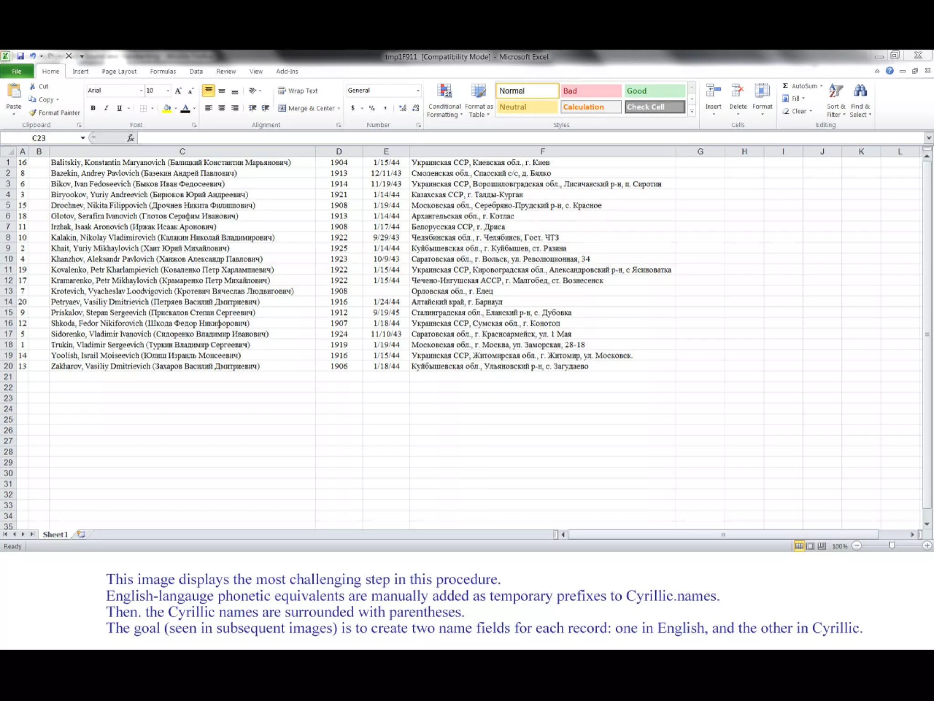The height and width of the screenshot is (701, 934).
Task: Click the zoom slider handle
Action: point(892,546)
